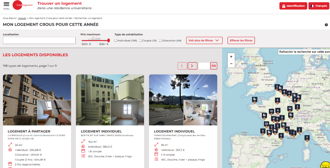Open the Français language selector
Screen dimensions: 330x168
coord(319,6)
